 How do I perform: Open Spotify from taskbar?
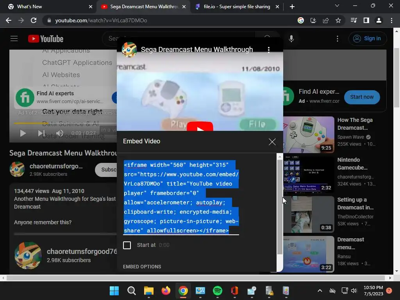pyautogui.click(x=217, y=291)
